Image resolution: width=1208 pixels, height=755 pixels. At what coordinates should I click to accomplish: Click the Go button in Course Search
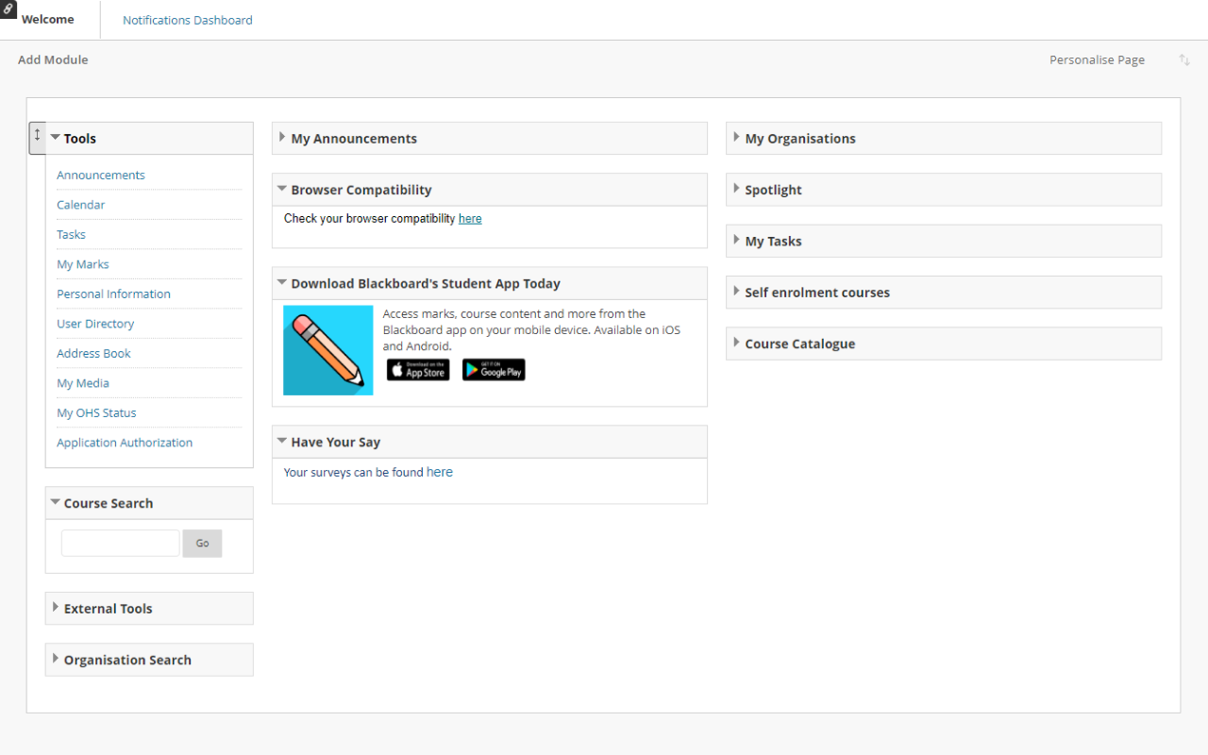[x=202, y=543]
